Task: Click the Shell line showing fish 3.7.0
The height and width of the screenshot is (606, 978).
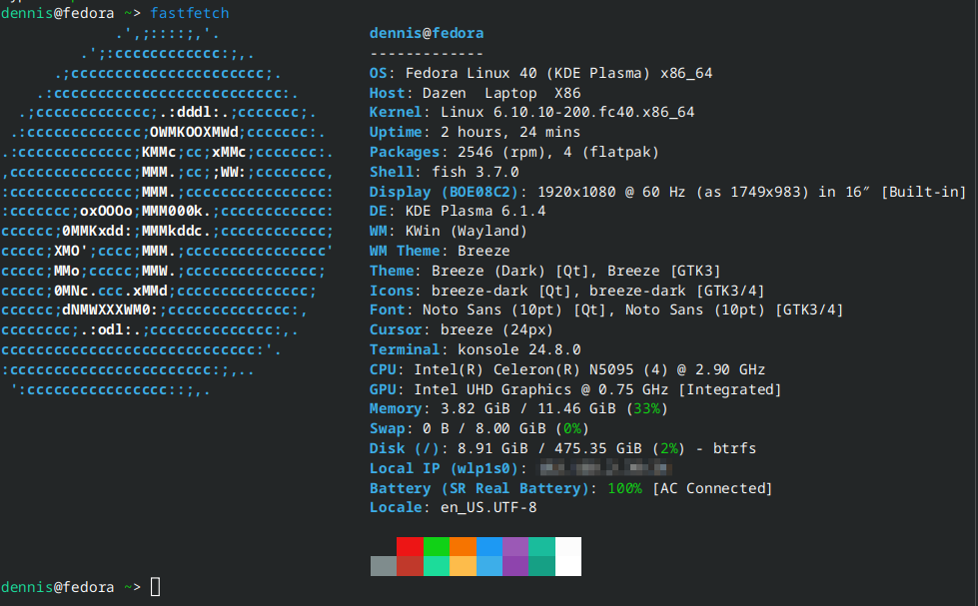Action: (444, 172)
